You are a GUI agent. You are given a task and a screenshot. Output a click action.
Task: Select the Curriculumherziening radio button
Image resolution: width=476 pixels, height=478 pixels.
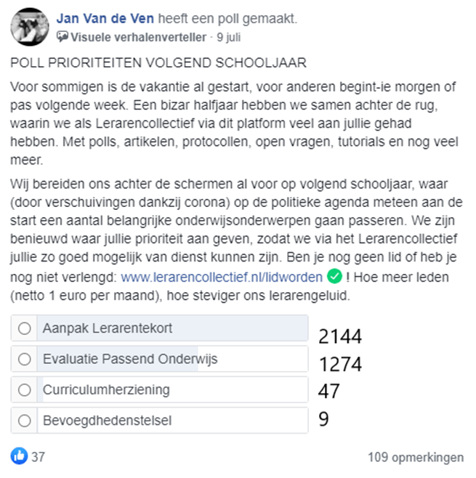pyautogui.click(x=25, y=390)
